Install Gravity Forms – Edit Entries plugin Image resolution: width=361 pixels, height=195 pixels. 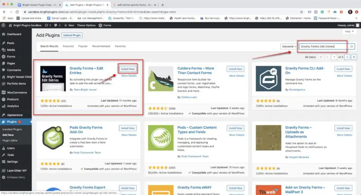point(127,69)
